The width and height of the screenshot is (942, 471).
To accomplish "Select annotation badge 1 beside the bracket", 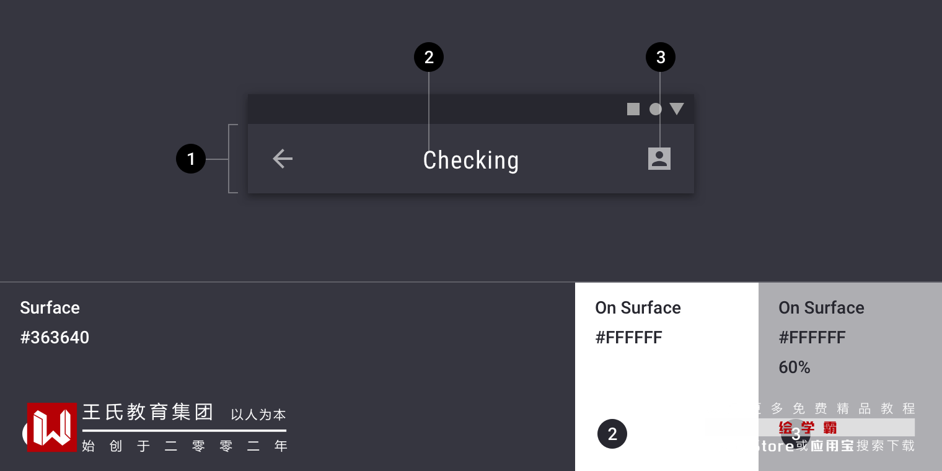I will 191,159.
